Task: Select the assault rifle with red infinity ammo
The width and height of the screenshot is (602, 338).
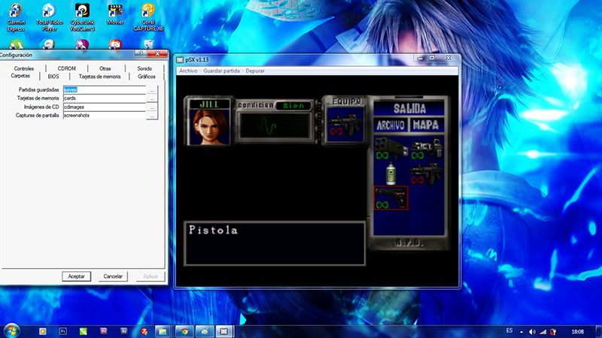Action: [x=426, y=174]
